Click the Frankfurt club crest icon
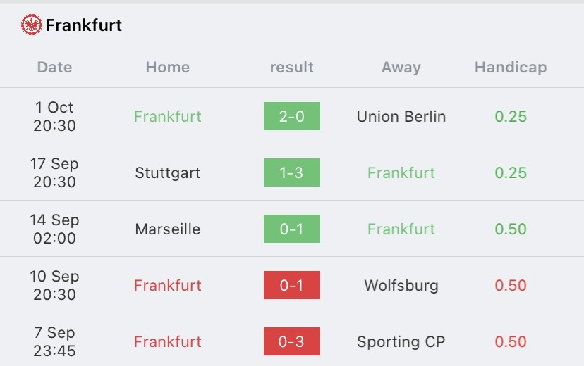584x366 pixels. click(31, 25)
